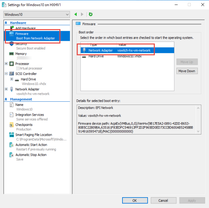Click the Hard Drive icon in boot list
Viewport: 209px width, 208px height.
84,57
